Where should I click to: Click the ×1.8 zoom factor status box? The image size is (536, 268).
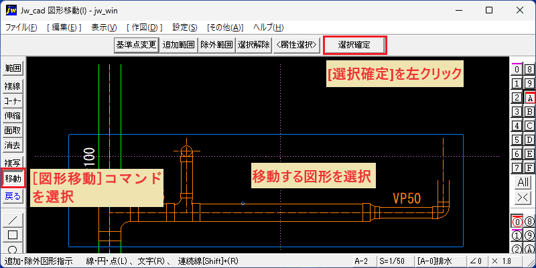click(507, 261)
